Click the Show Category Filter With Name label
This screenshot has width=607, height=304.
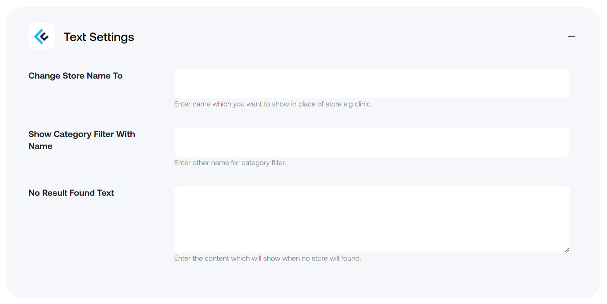point(82,140)
